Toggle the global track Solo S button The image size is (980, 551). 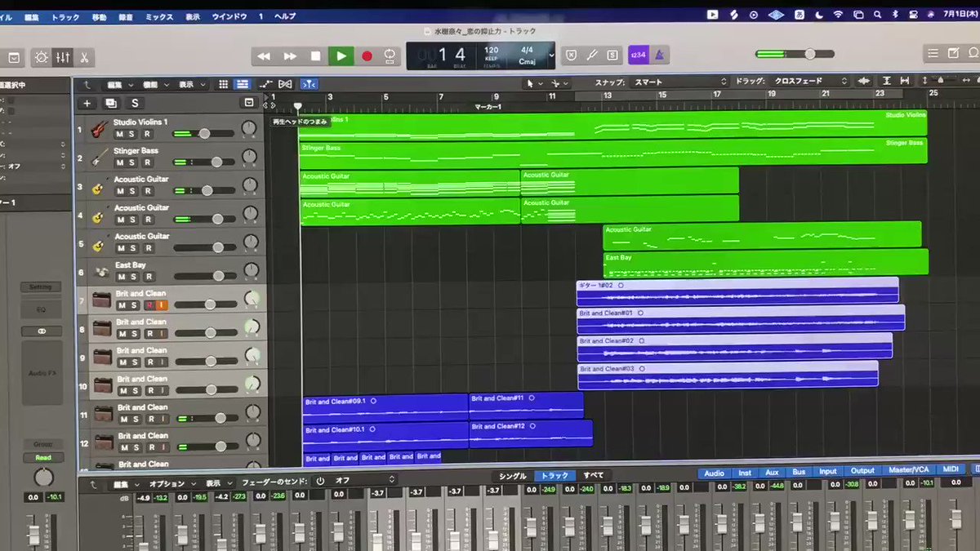[135, 103]
